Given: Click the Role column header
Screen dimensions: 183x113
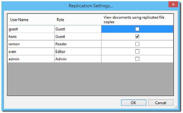Looking at the screenshot, I should (77, 20).
